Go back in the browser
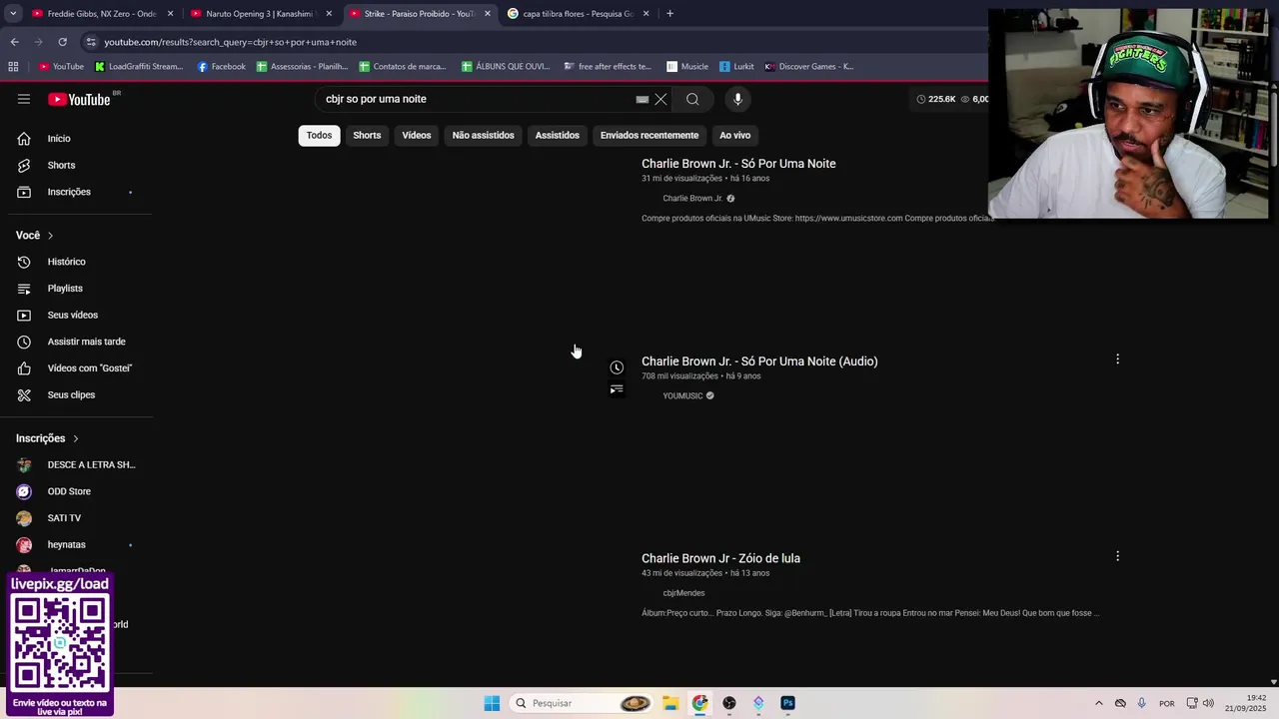This screenshot has width=1279, height=719. [14, 42]
